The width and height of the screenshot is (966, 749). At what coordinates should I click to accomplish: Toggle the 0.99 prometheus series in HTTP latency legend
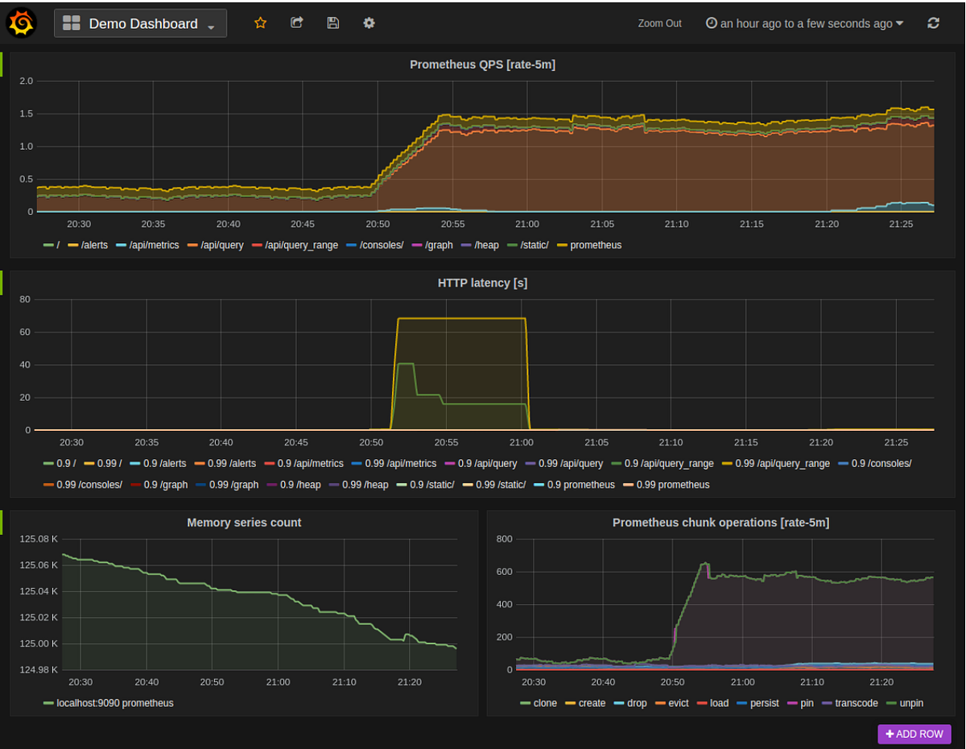(674, 484)
